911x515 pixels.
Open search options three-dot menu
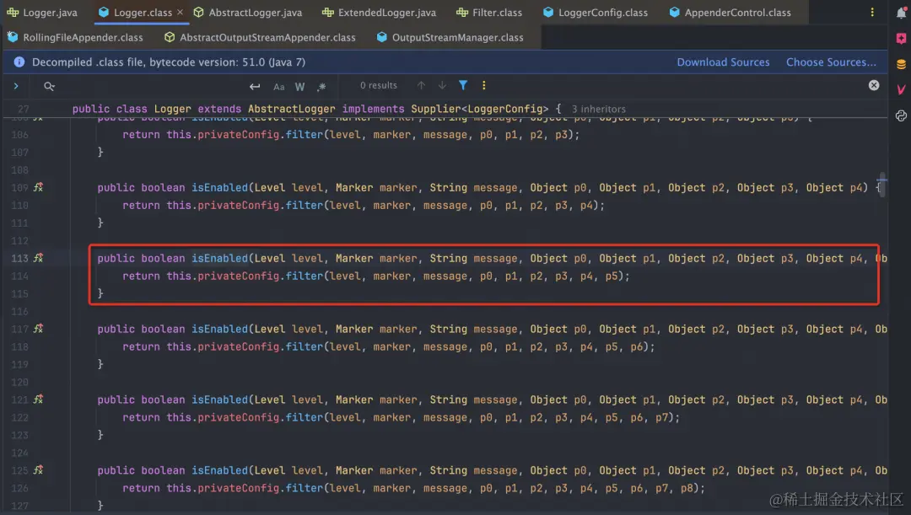484,85
